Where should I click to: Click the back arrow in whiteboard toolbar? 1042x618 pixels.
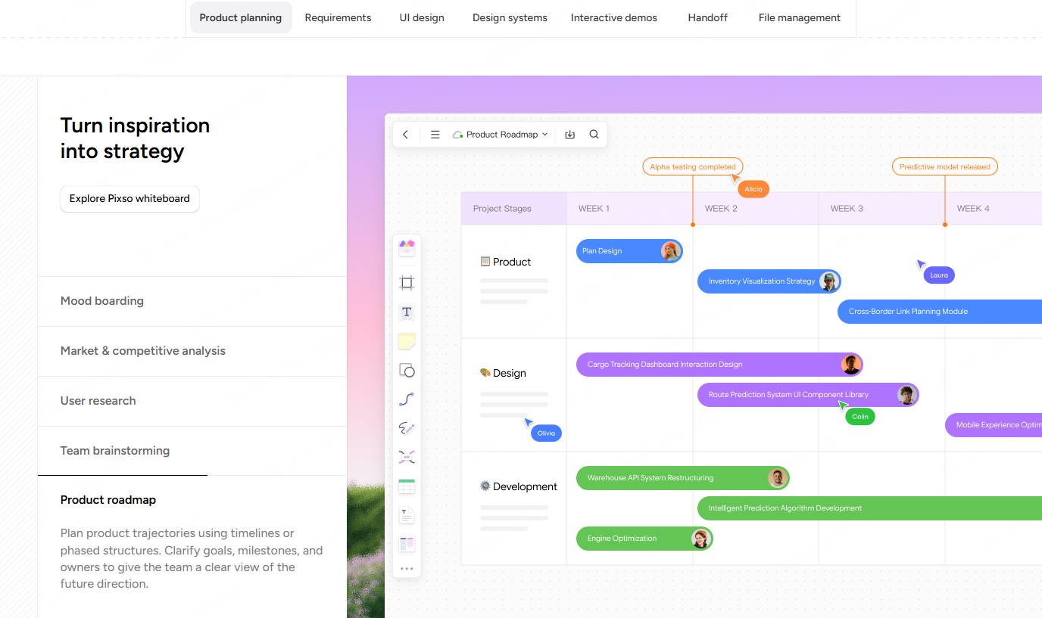pyautogui.click(x=406, y=135)
